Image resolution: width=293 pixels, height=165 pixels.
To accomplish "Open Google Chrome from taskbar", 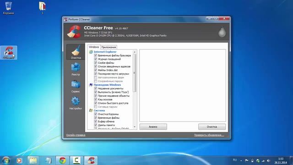I will 62,160.
